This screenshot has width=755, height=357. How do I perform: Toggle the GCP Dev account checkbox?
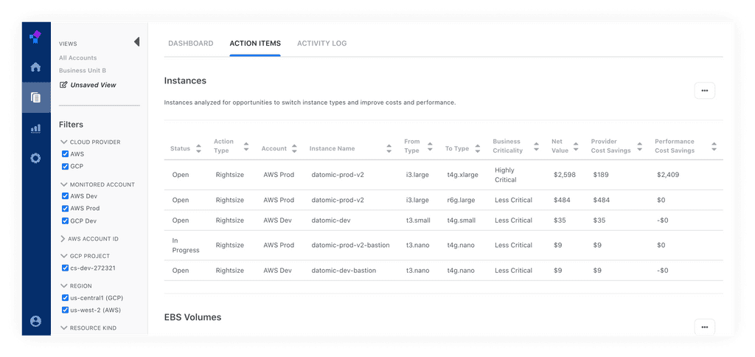[65, 221]
